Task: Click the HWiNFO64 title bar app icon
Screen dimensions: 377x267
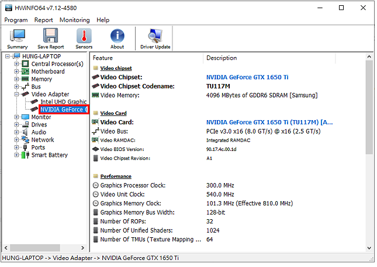Action: pos(9,8)
